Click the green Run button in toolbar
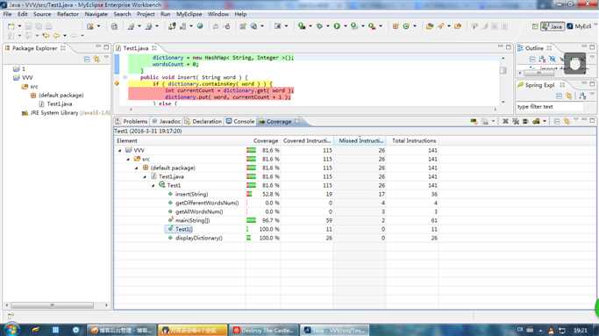The height and width of the screenshot is (336, 599). (337, 26)
